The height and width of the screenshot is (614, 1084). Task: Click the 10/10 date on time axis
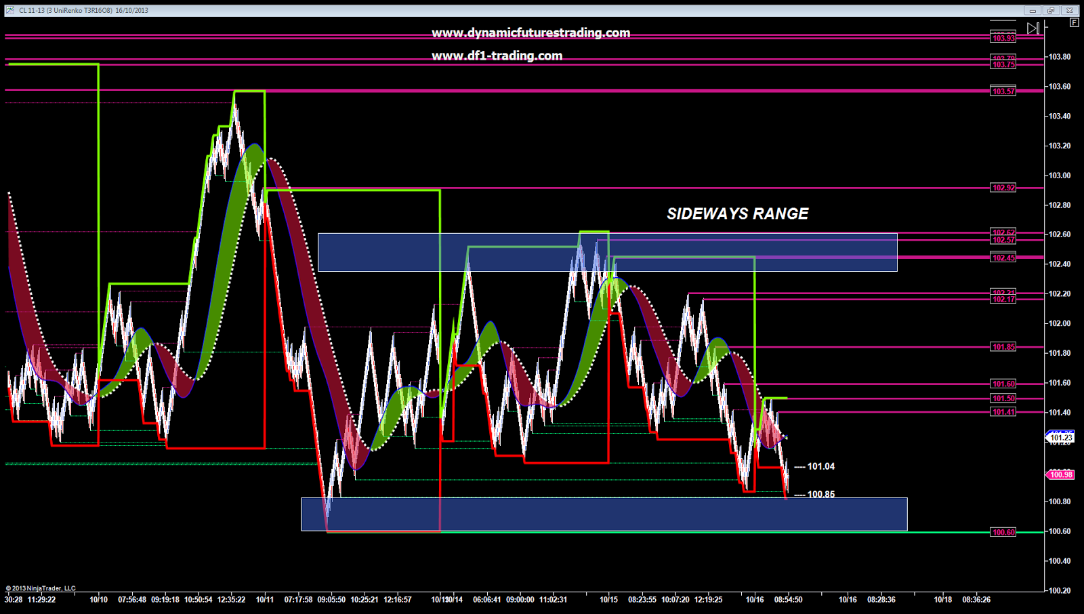coord(99,600)
